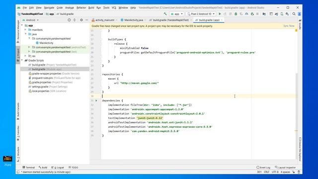Click the Select Opened File target icon
Image resolution: width=318 pixels, height=179 pixels.
pos(69,20)
